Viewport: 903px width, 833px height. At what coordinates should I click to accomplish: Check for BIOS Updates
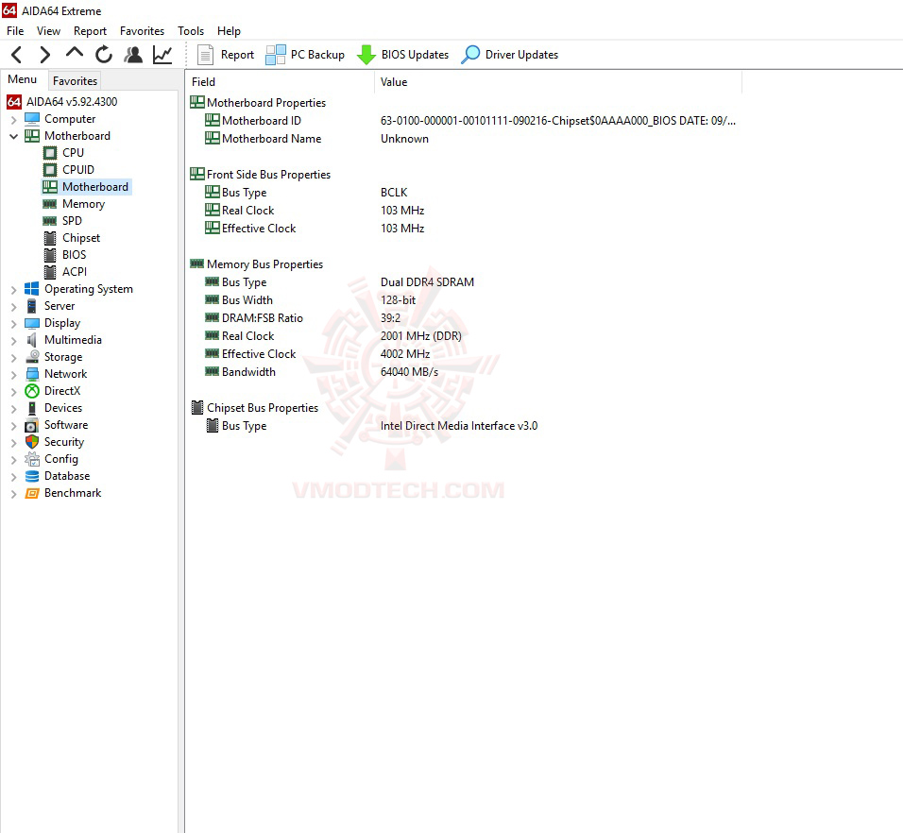(402, 55)
